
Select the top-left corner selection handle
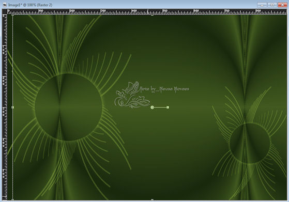pyautogui.click(x=12, y=15)
